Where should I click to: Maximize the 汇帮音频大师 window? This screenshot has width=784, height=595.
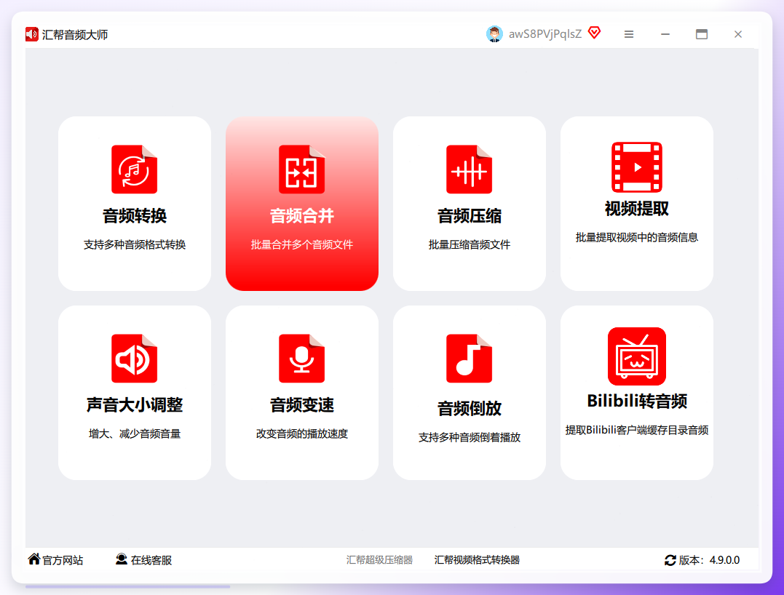[702, 34]
